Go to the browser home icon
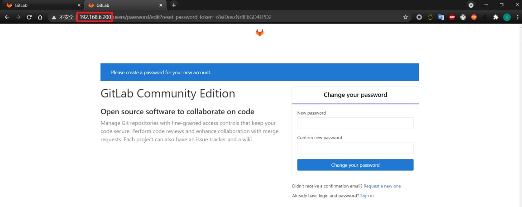Screen dimensions: 522x207 (x=40, y=17)
